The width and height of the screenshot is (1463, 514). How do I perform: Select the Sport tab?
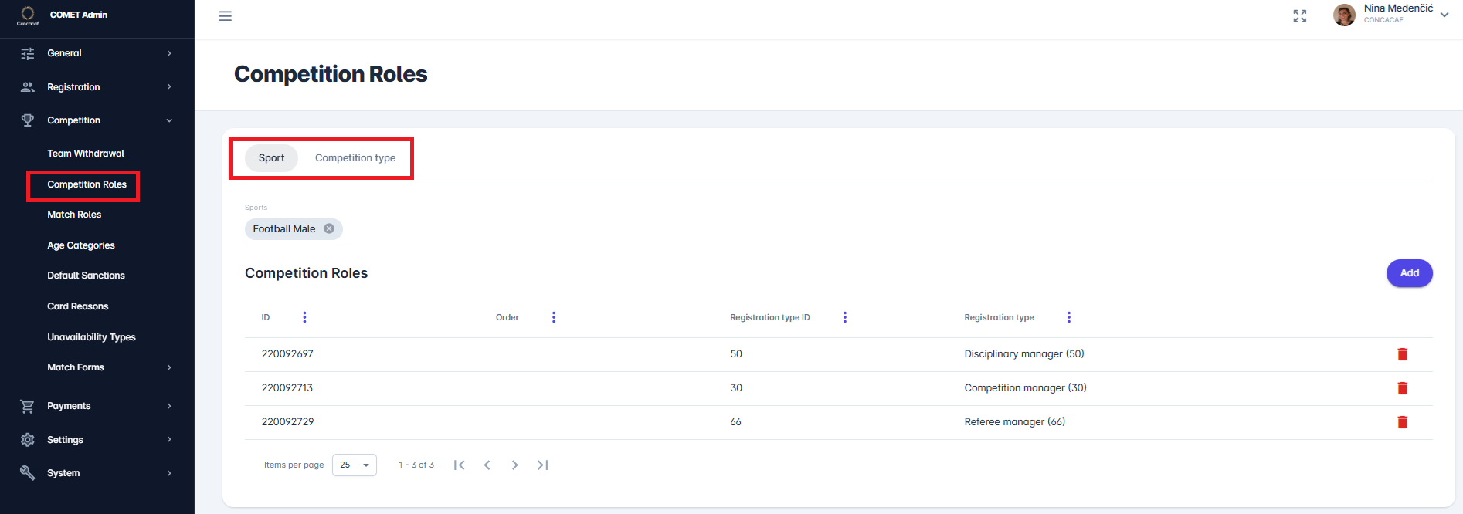[x=271, y=158]
